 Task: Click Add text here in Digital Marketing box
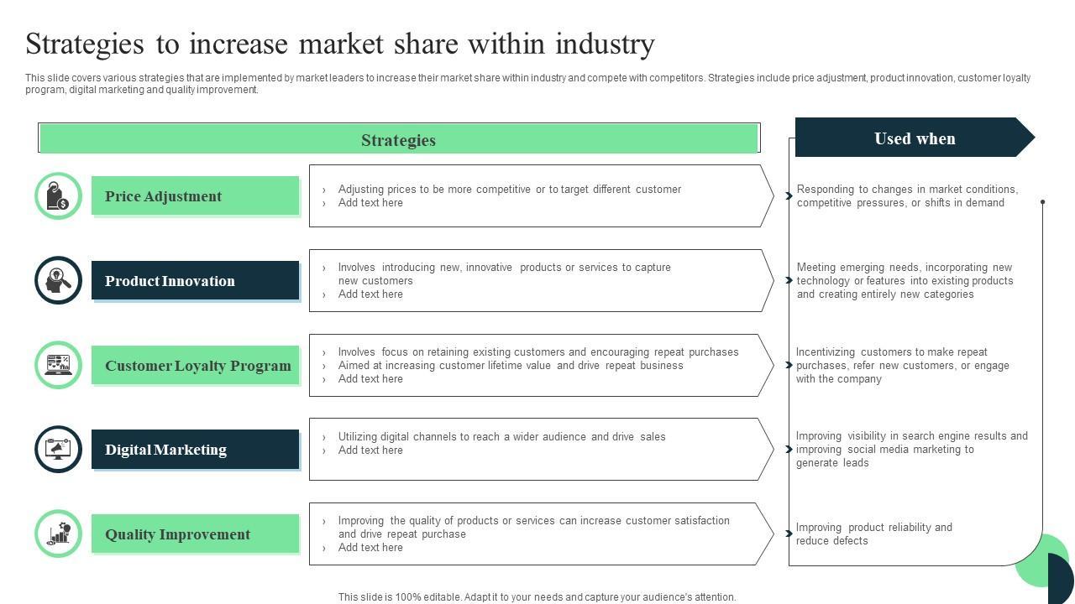[370, 450]
